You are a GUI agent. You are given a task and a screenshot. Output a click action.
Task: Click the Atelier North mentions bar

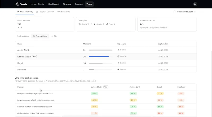(101, 50)
